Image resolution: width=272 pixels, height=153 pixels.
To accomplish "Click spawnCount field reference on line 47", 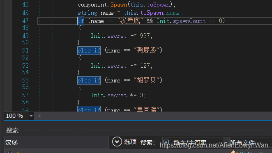I will [x=189, y=21].
